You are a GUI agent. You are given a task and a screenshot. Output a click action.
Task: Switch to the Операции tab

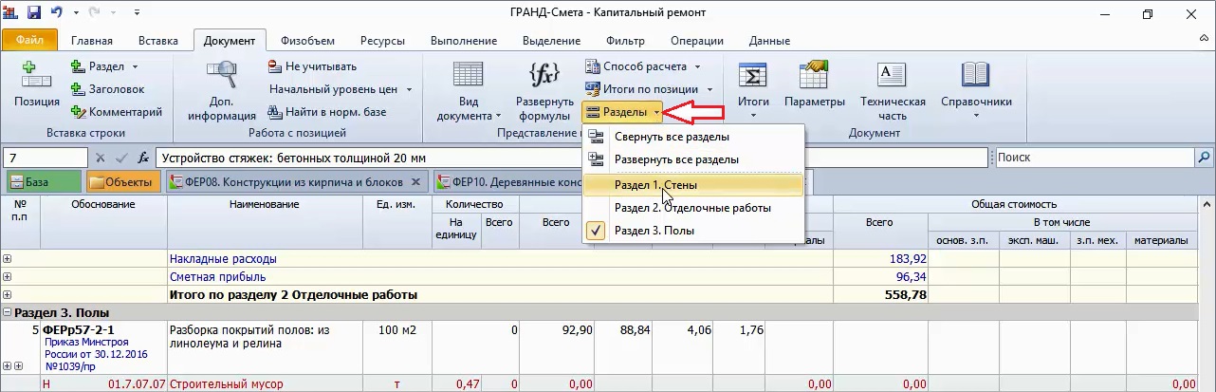click(x=696, y=41)
